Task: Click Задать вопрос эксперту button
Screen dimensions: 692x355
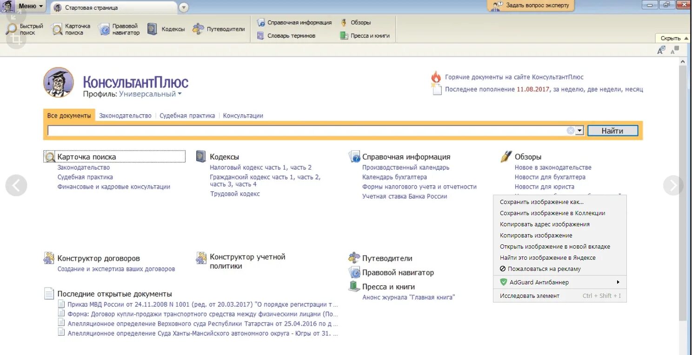Action: click(531, 6)
